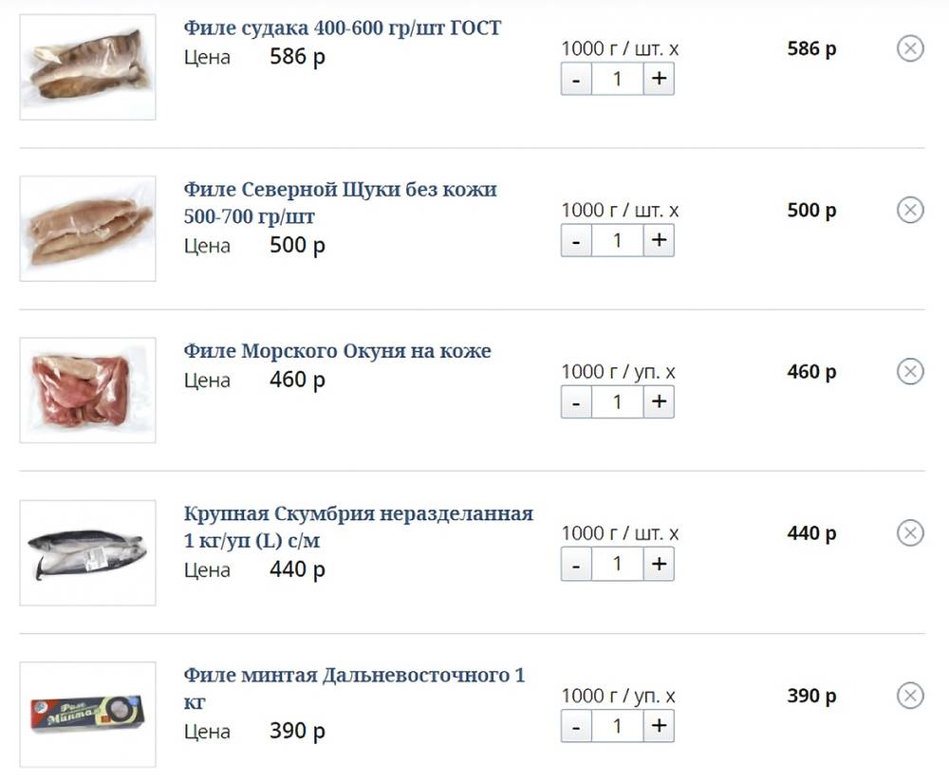Increase quantity of Филе минтая Дальневосточного
Screen dimensions: 949x782
(659, 727)
